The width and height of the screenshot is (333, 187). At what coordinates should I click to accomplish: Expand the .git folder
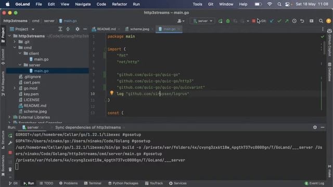click(x=15, y=42)
